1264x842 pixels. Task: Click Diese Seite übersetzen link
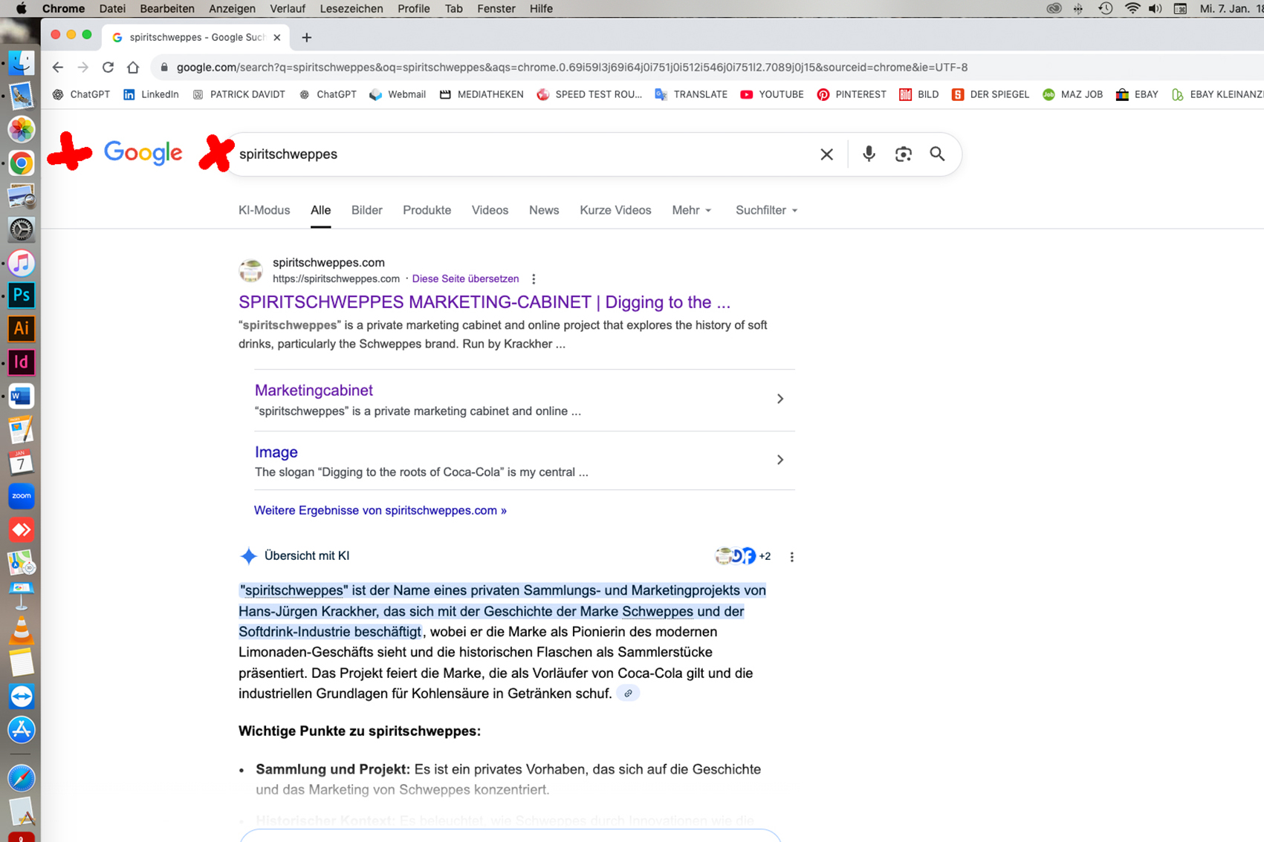point(465,279)
